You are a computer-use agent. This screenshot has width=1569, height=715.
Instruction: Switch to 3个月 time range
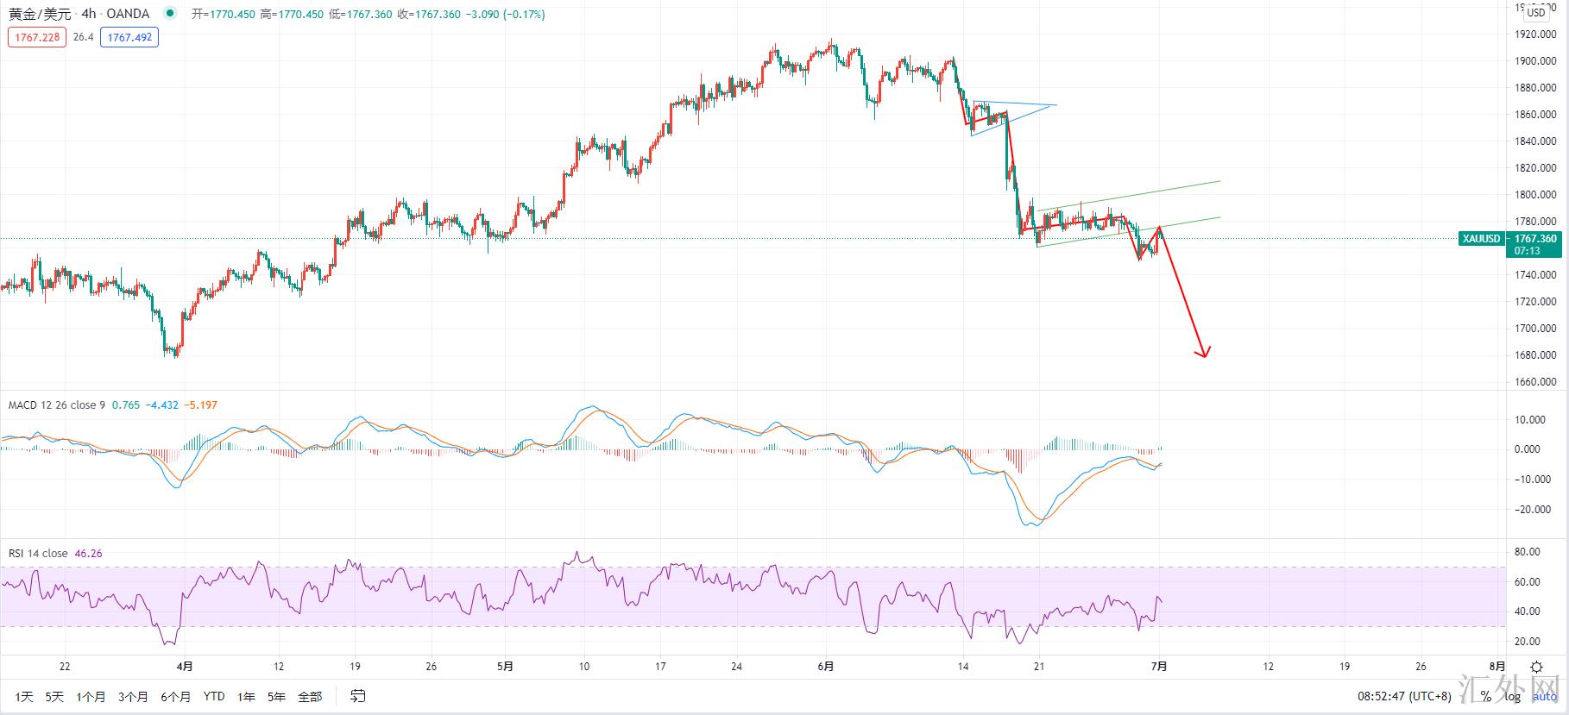click(x=133, y=696)
